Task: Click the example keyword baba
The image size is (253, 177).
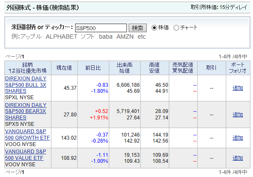Action: tap(106, 37)
